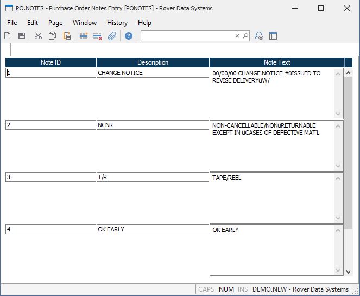This screenshot has height=296, width=360.
Task: Open Help using the blue question mark icon
Action: coord(129,36)
